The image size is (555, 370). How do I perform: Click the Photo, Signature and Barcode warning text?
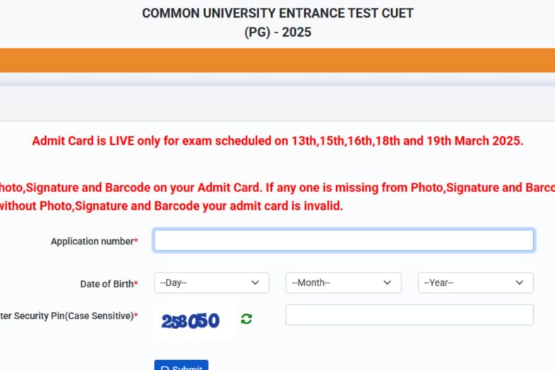pyautogui.click(x=277, y=188)
